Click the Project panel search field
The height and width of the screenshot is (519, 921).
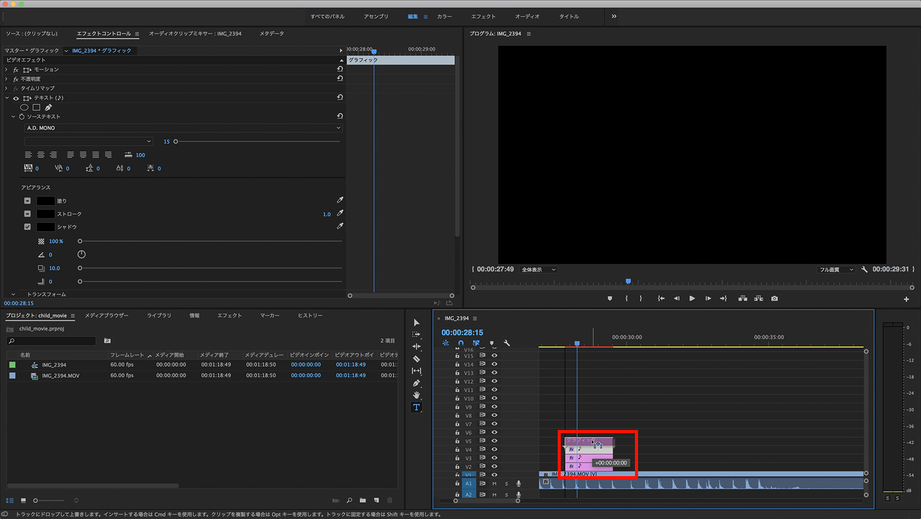[x=51, y=341]
